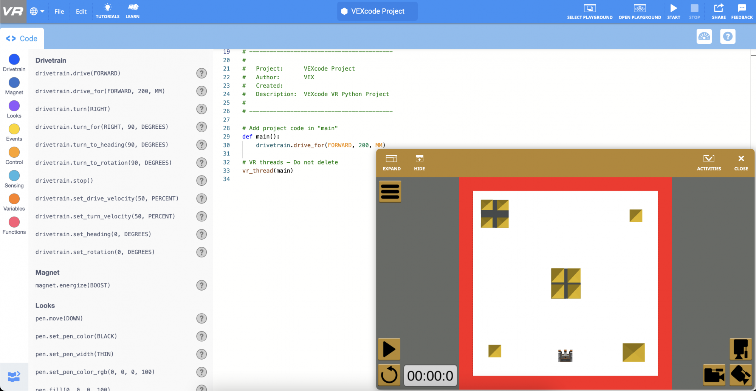This screenshot has height=391, width=756.
Task: Switch to the Code tab
Action: tap(22, 38)
